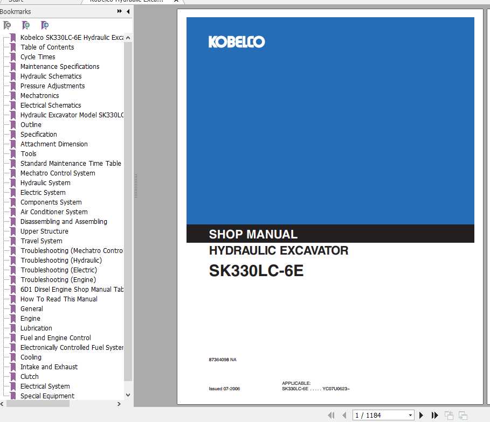Select Troubleshooting (Electric) bookmark

(59, 270)
